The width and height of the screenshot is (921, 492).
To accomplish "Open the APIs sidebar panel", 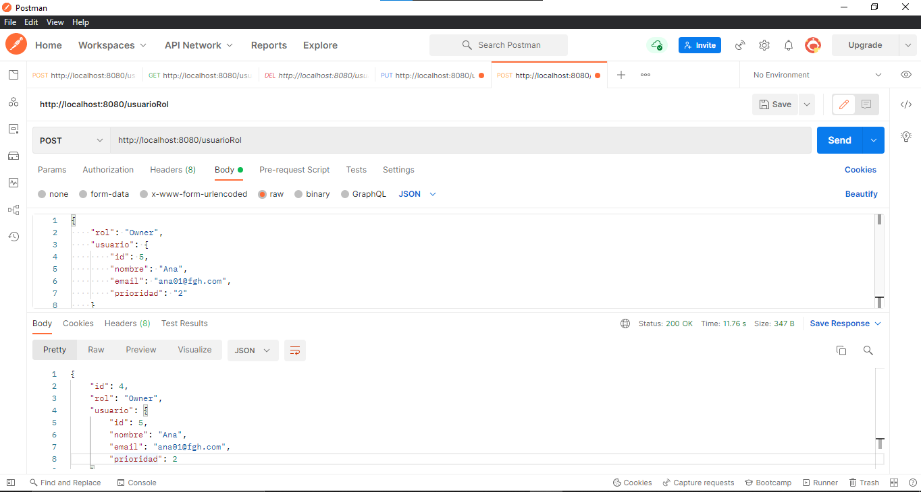I will 13,102.
